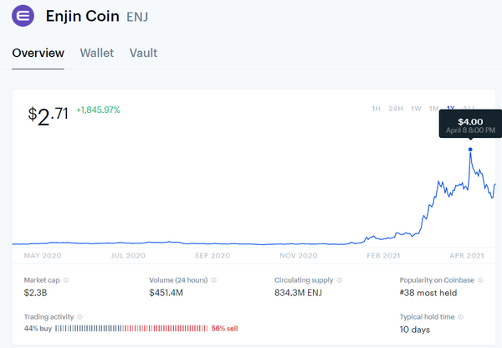Select the 1H chart range
Viewport: 502px width, 348px height.
(376, 108)
